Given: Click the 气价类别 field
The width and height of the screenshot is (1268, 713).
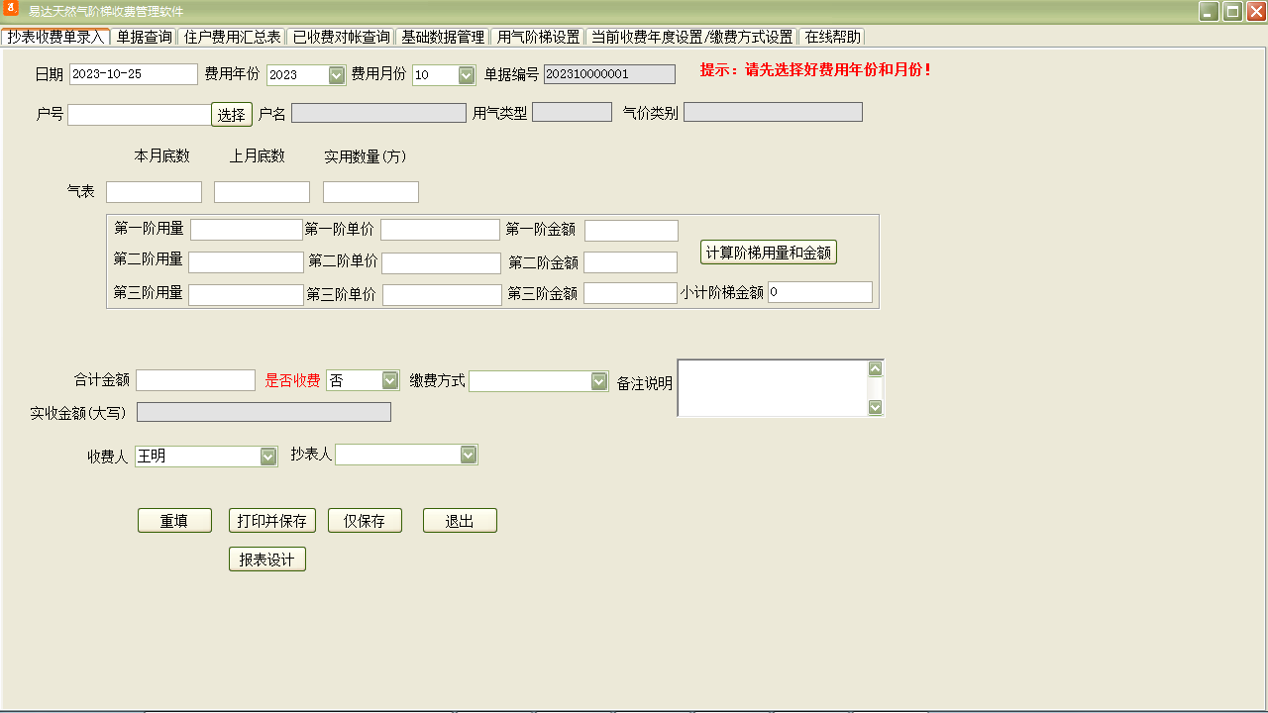Looking at the screenshot, I should tap(773, 112).
